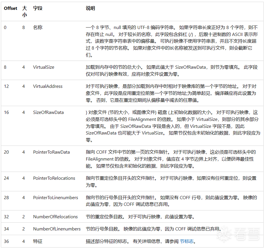Select the 字段 column header
The width and height of the screenshot is (266, 249).
click(38, 8)
